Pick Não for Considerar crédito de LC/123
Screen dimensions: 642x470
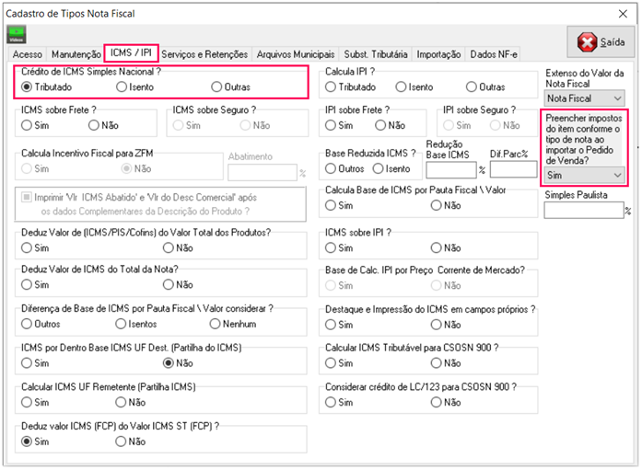point(437,403)
